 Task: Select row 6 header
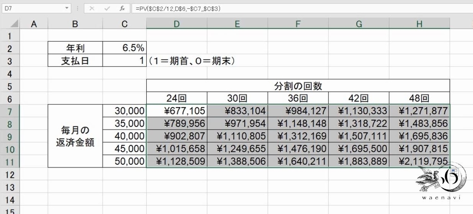[x=9, y=99]
